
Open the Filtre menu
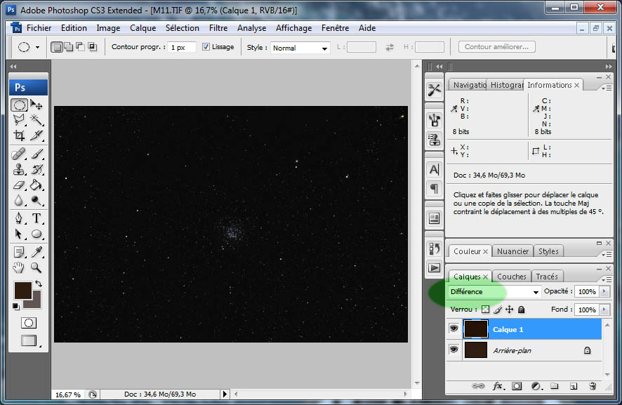218,28
